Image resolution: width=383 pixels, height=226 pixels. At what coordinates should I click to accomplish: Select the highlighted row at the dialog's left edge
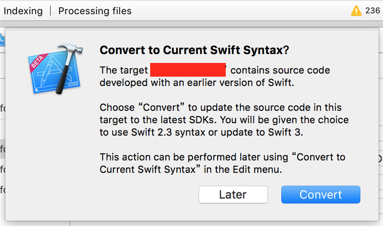coord(2,149)
